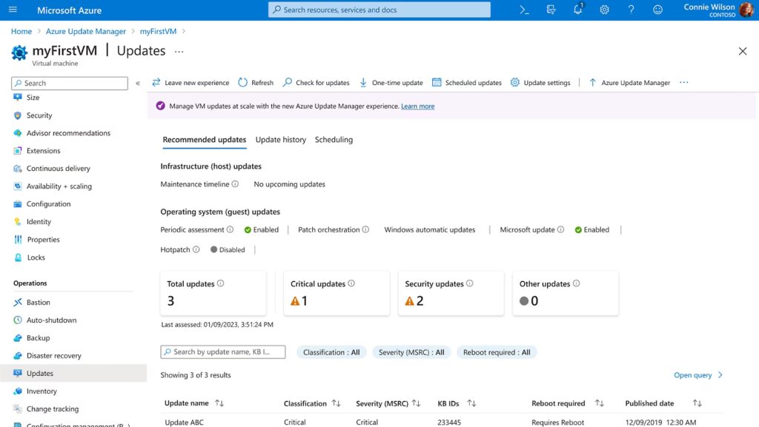Click the help question mark icon
The width and height of the screenshot is (759, 427).
pos(631,10)
